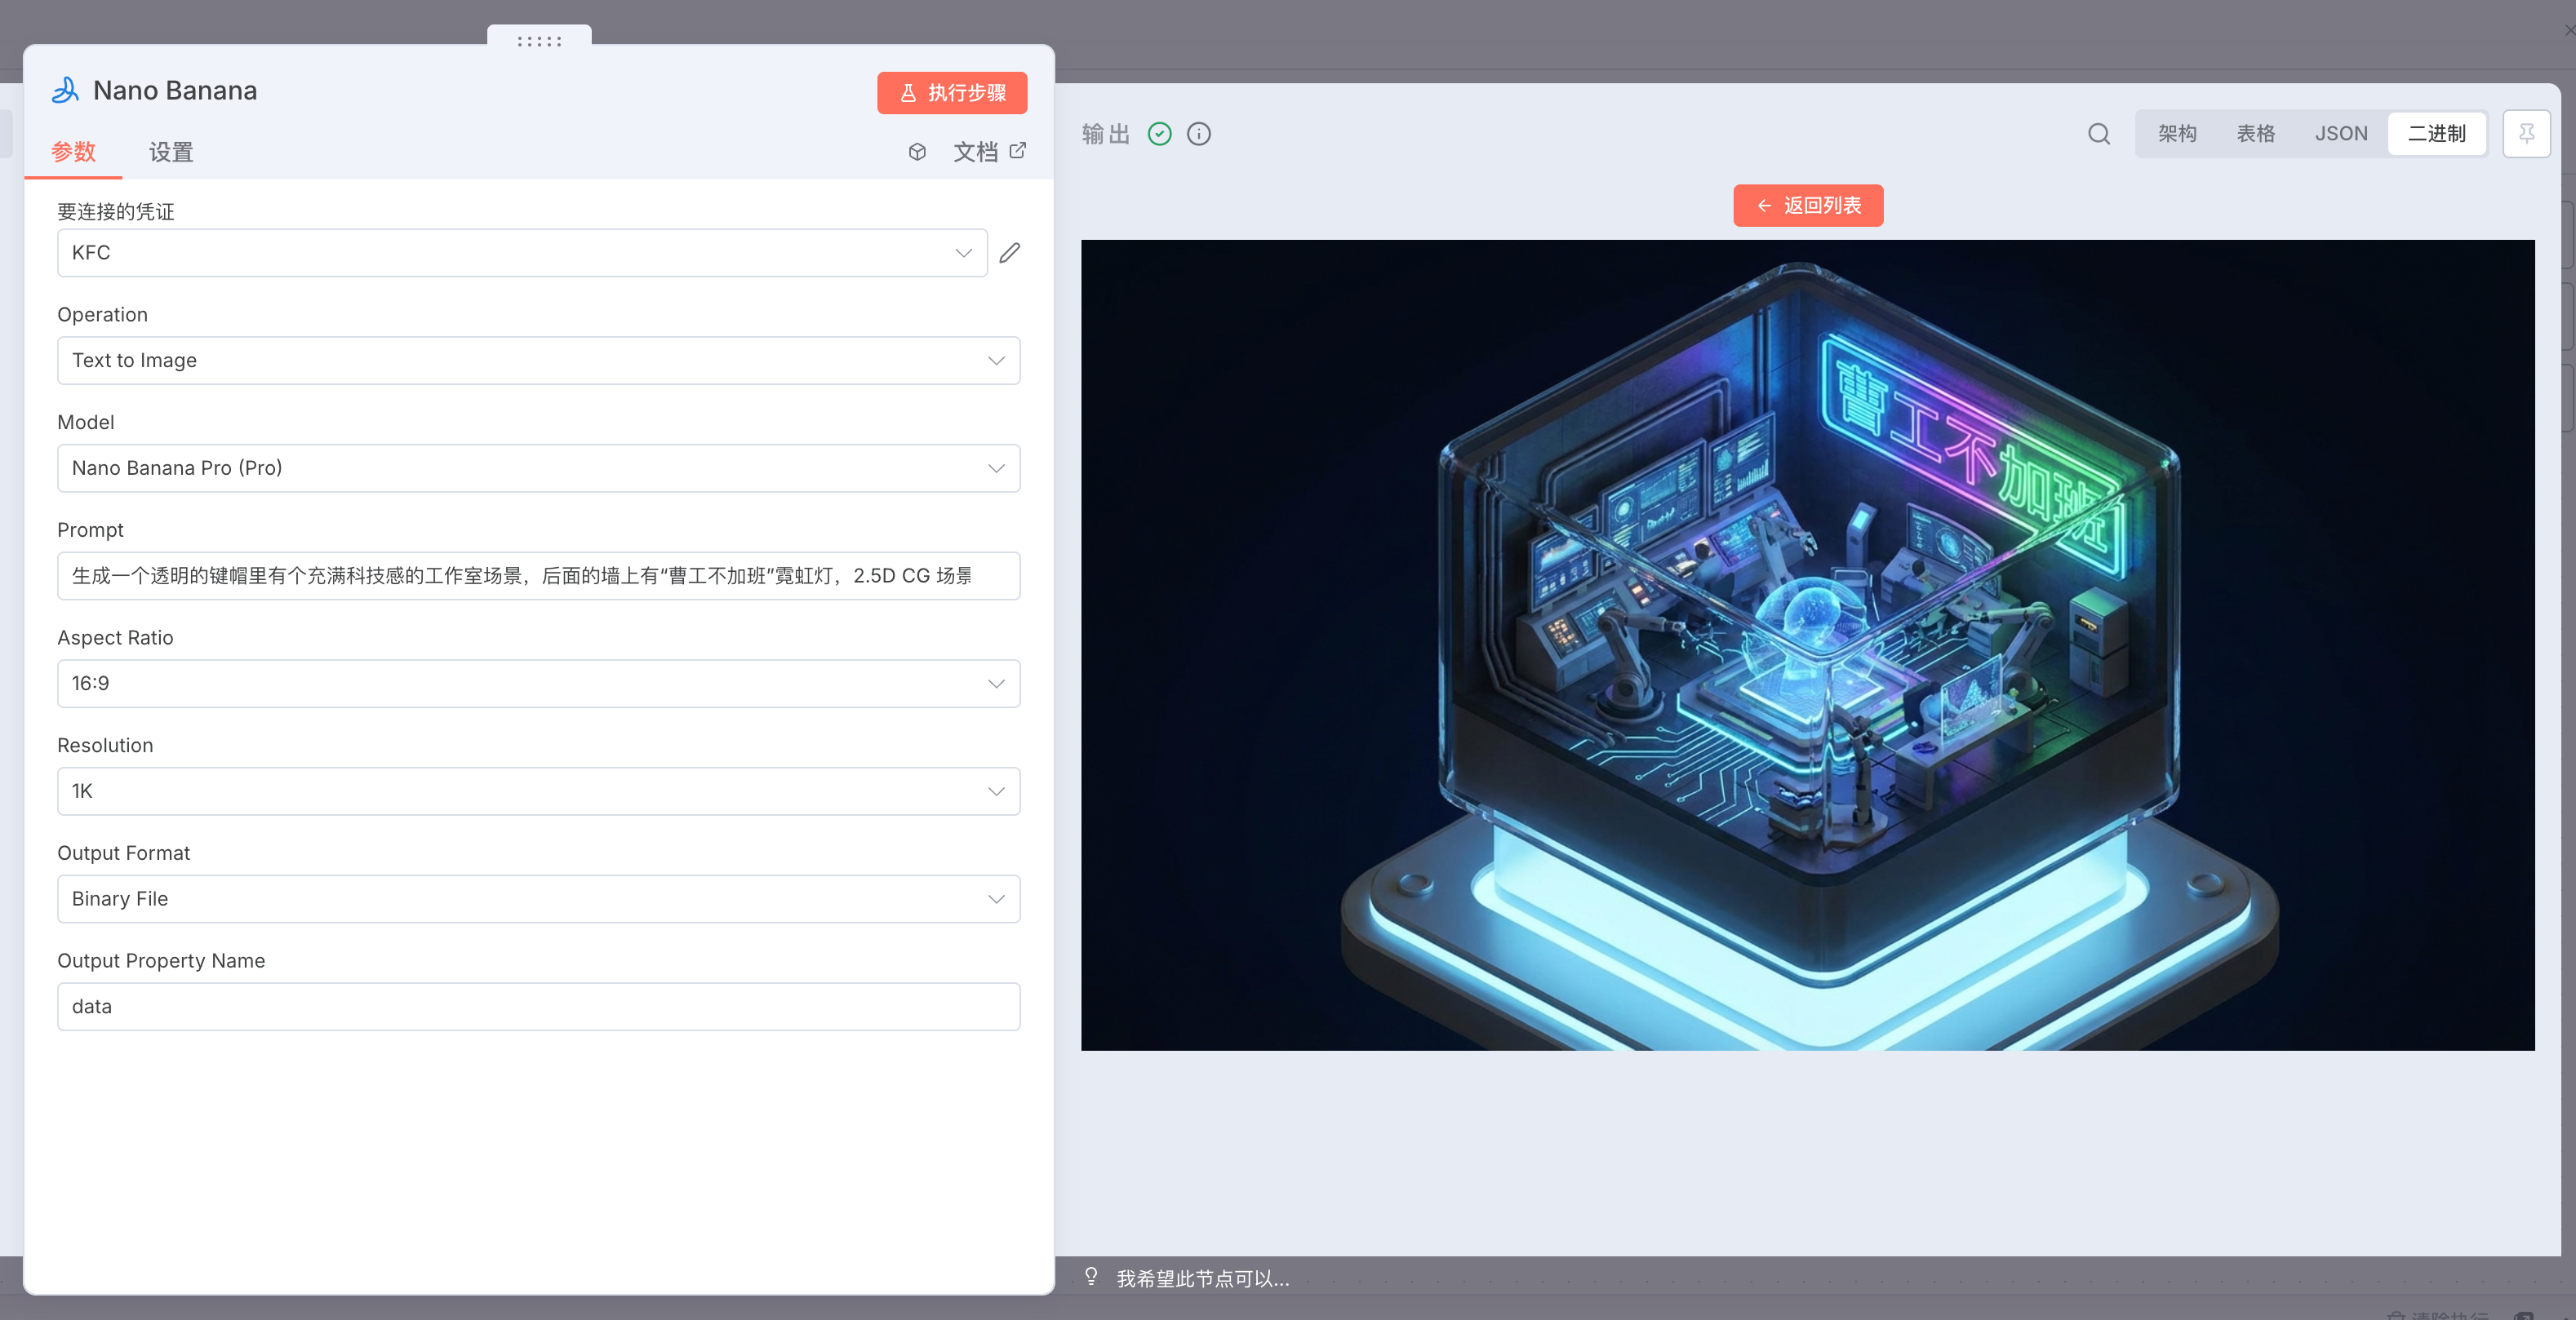Click the Nano Banana node logo icon
Viewport: 2576px width, 1320px height.
click(65, 91)
